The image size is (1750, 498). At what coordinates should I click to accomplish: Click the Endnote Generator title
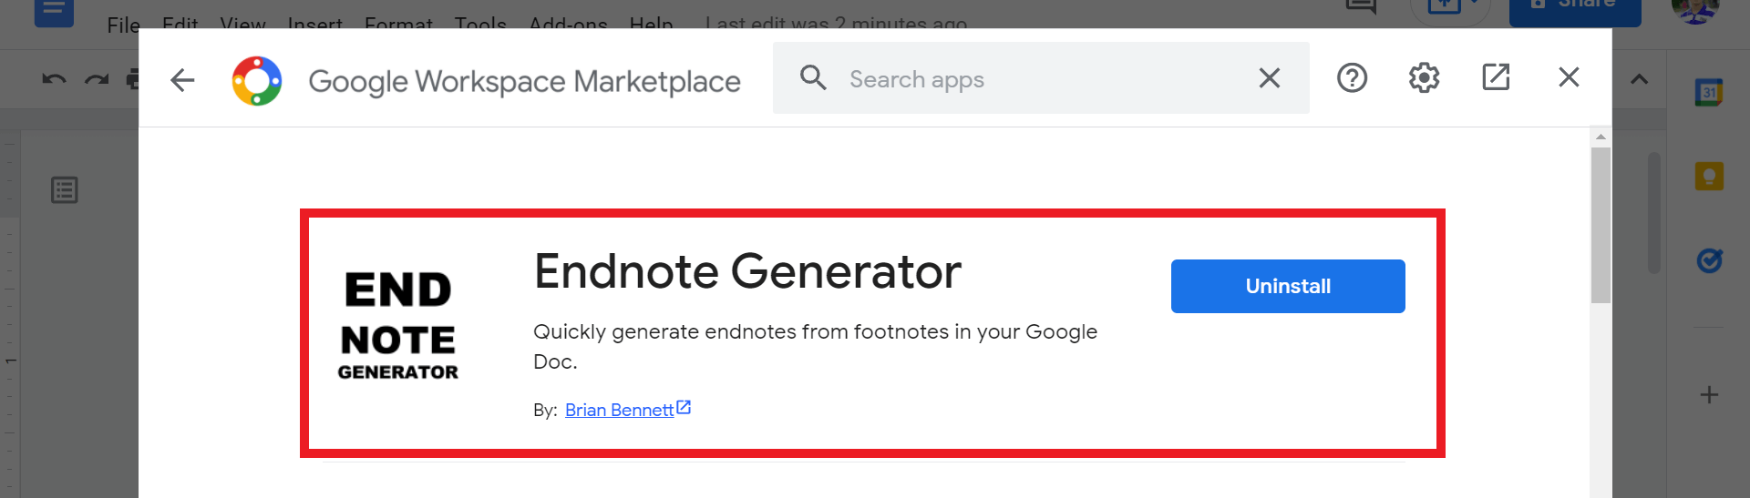click(x=747, y=271)
